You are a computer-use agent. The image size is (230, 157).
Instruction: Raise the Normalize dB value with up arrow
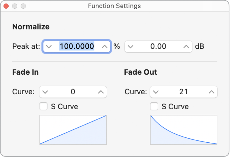point(186,46)
